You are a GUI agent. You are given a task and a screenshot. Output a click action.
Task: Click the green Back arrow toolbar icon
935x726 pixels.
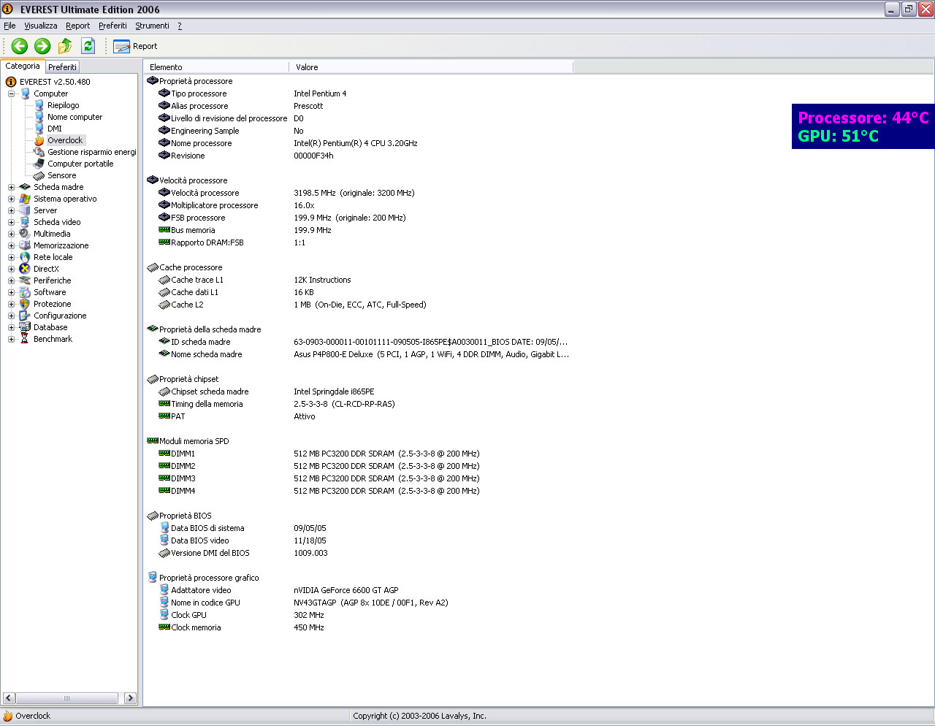(x=20, y=46)
